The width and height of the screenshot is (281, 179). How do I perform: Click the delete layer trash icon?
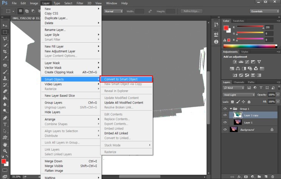(x=273, y=176)
